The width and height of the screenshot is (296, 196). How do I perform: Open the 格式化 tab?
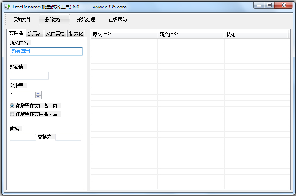pyautogui.click(x=76, y=34)
